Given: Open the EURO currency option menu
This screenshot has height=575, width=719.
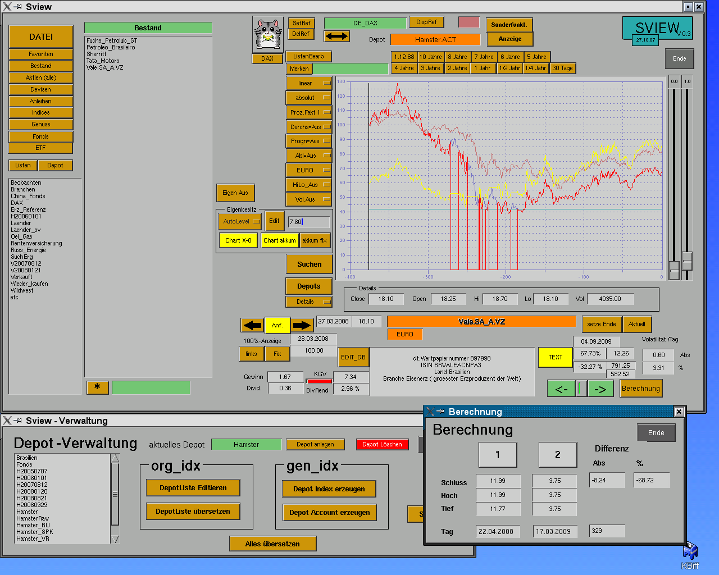Looking at the screenshot, I should 308,170.
